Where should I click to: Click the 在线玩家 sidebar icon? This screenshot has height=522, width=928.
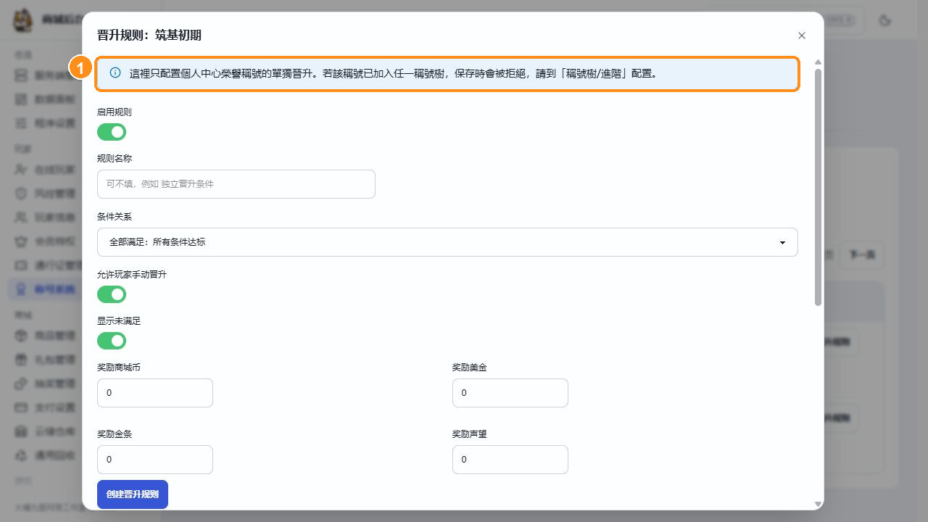[x=22, y=170]
